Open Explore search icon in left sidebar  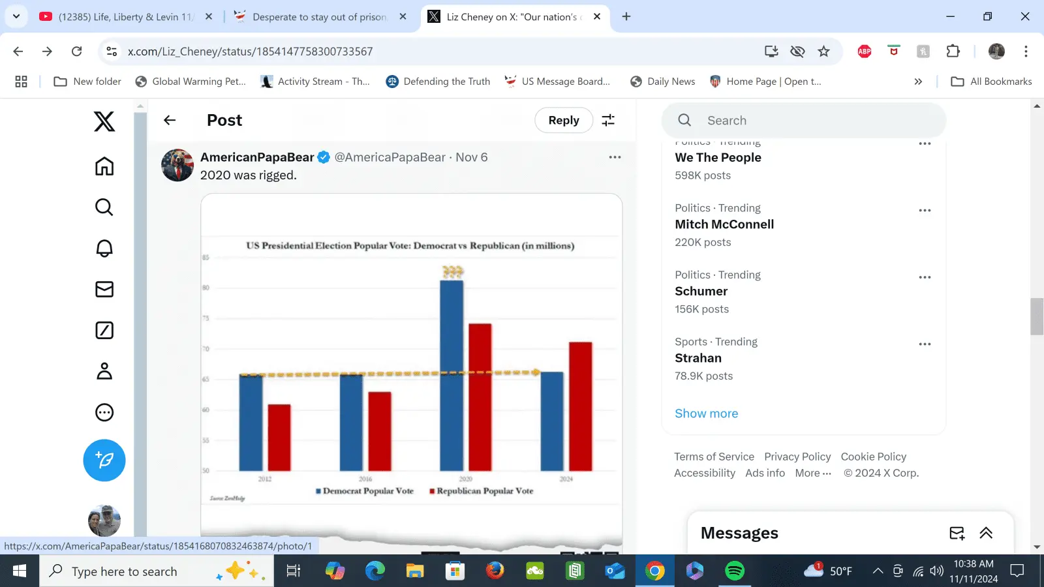[104, 207]
